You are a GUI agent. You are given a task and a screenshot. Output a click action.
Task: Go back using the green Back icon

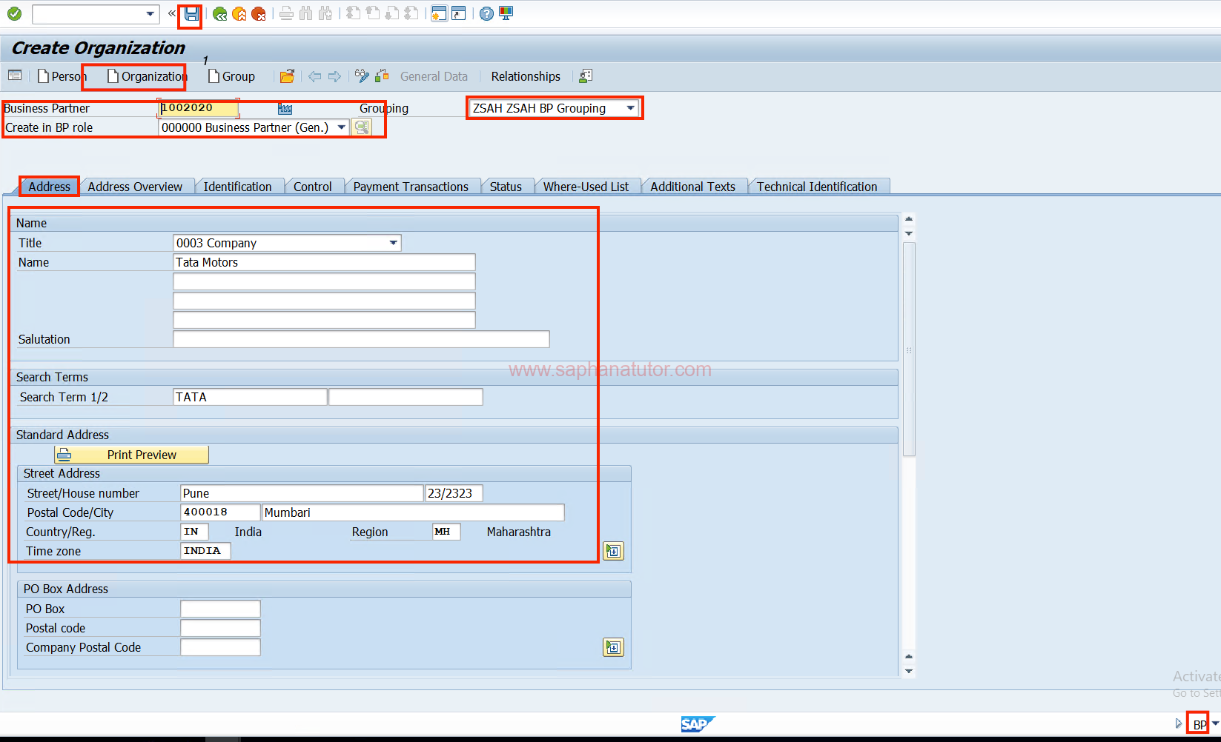220,13
